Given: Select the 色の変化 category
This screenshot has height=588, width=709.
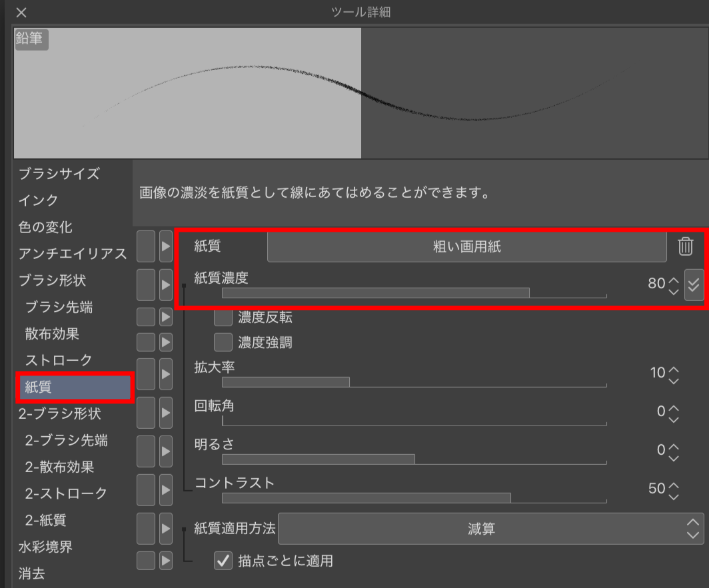Looking at the screenshot, I should pyautogui.click(x=45, y=227).
